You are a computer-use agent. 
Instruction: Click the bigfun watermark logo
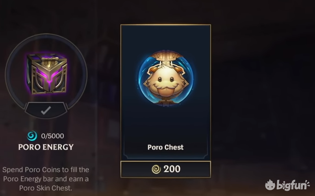pos(287,185)
